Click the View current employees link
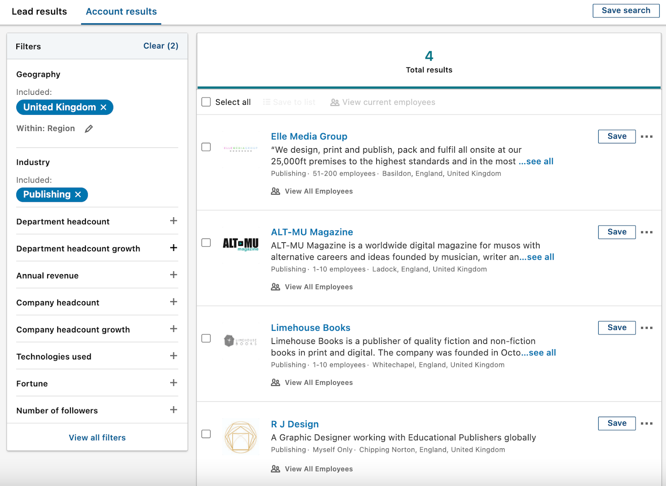 [x=389, y=102]
